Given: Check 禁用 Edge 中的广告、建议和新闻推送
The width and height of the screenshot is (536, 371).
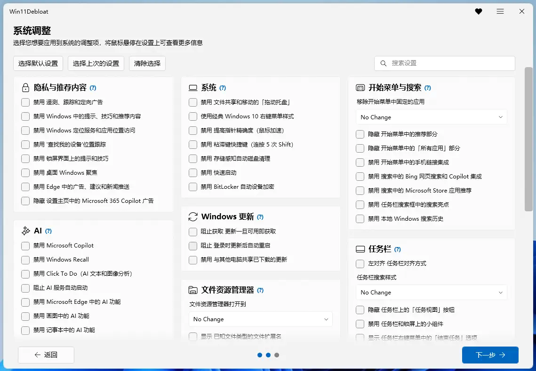Looking at the screenshot, I should (x=25, y=187).
